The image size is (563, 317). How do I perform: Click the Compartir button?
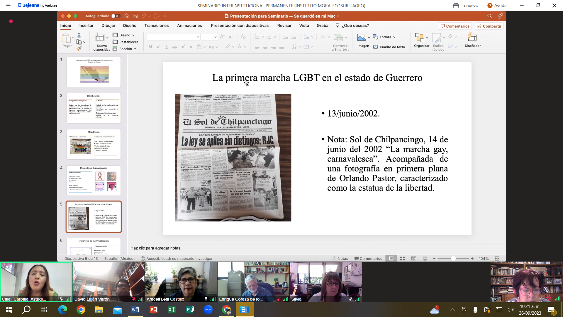[489, 26]
